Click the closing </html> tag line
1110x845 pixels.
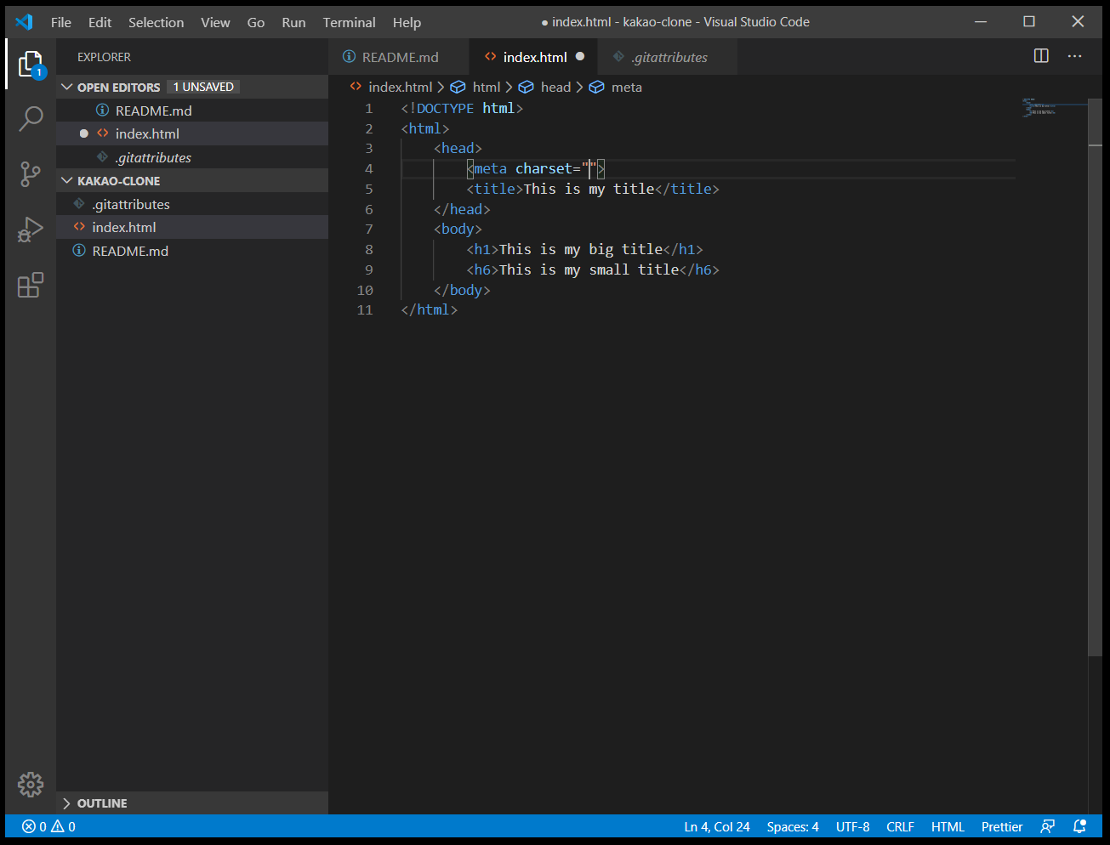click(x=430, y=309)
